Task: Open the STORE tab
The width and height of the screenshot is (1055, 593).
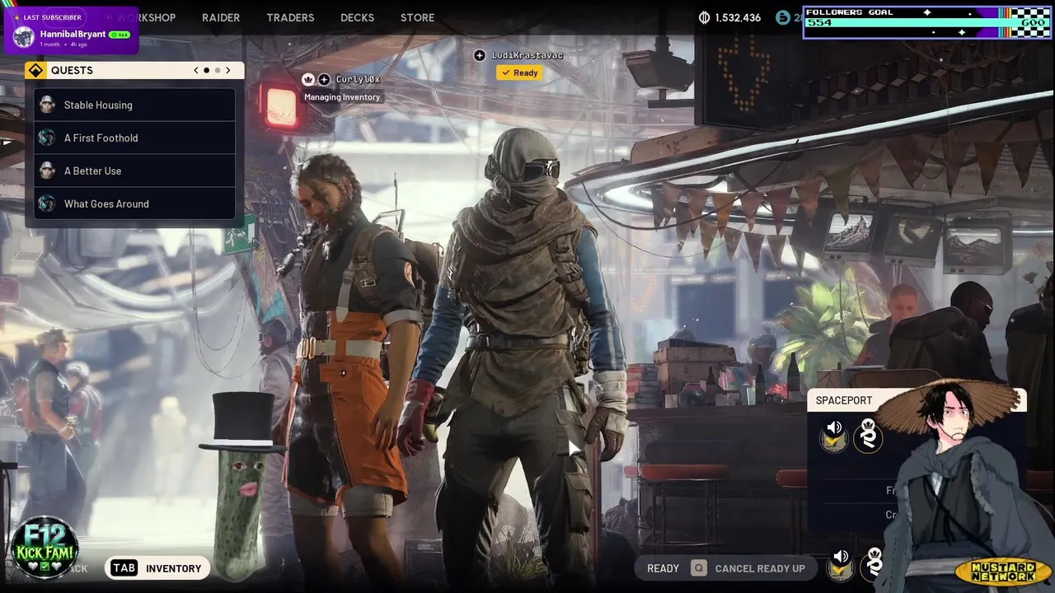Action: [417, 17]
